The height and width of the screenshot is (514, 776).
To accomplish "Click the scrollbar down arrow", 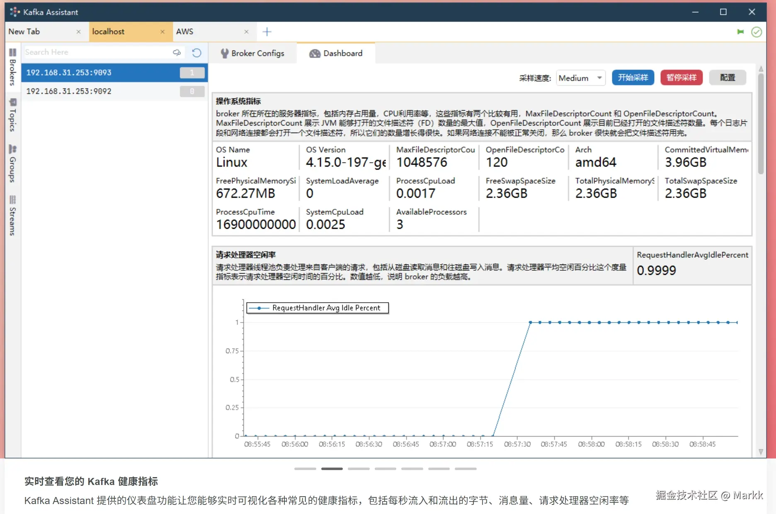I will (x=761, y=452).
